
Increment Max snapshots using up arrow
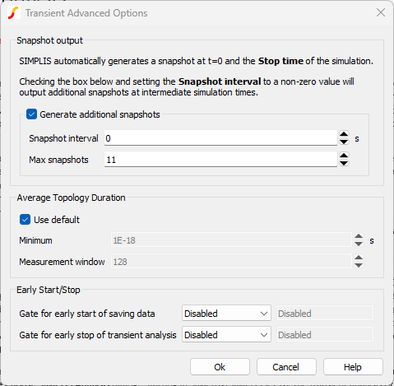(344, 156)
